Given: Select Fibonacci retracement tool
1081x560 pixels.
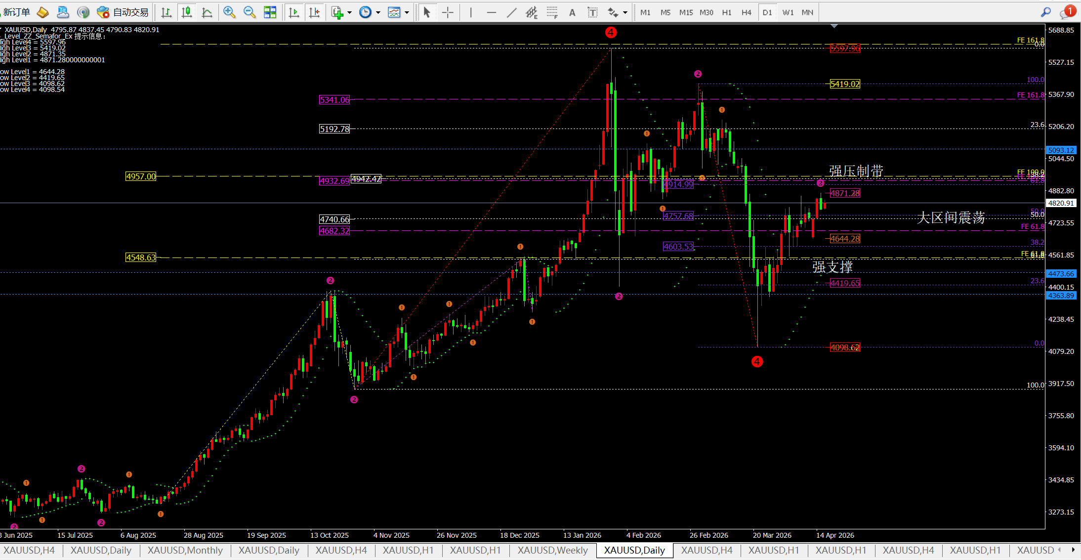Looking at the screenshot, I should click(552, 12).
